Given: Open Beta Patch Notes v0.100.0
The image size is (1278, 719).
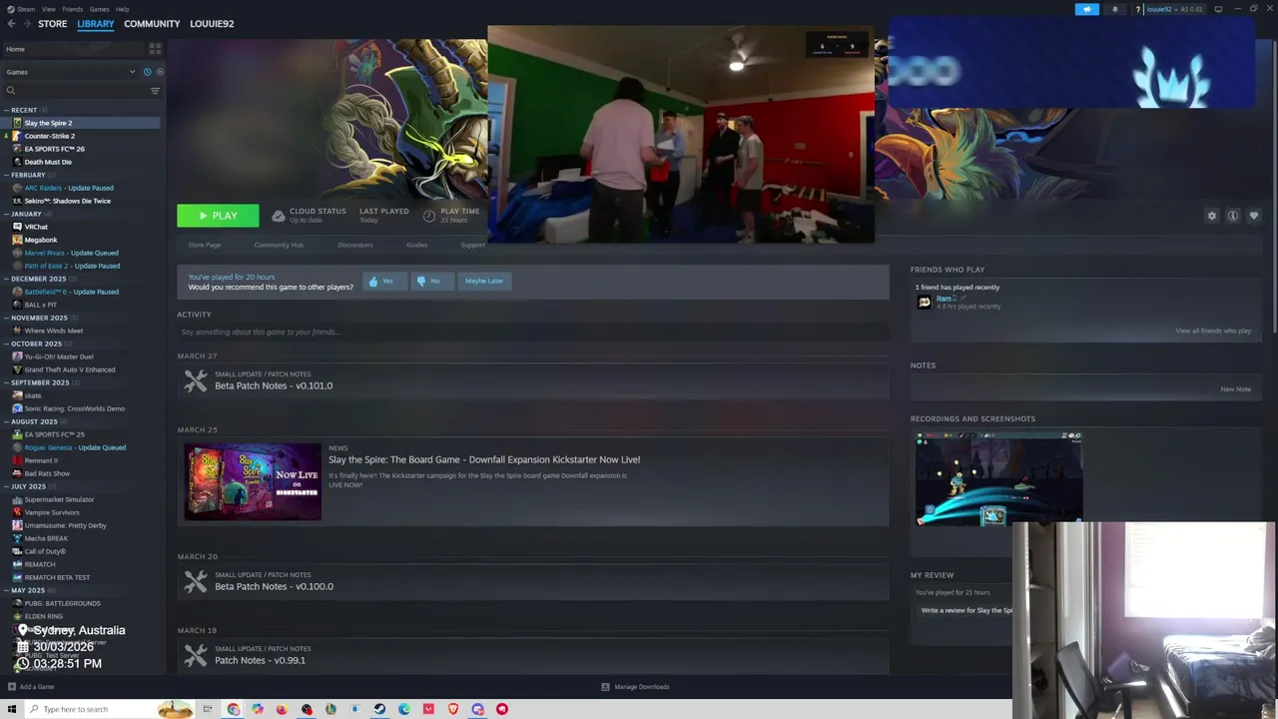Looking at the screenshot, I should click(x=274, y=586).
